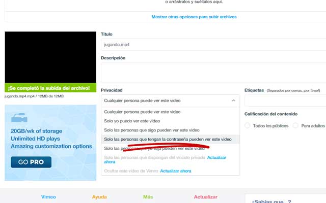The image size is (326, 203).
Task: Select the 'Todos los públicos' radio button
Action: coord(247,125)
